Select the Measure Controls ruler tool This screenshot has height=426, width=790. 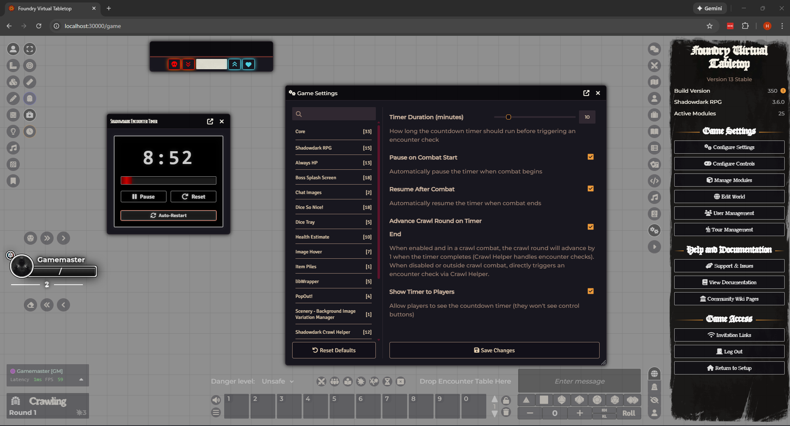[13, 66]
